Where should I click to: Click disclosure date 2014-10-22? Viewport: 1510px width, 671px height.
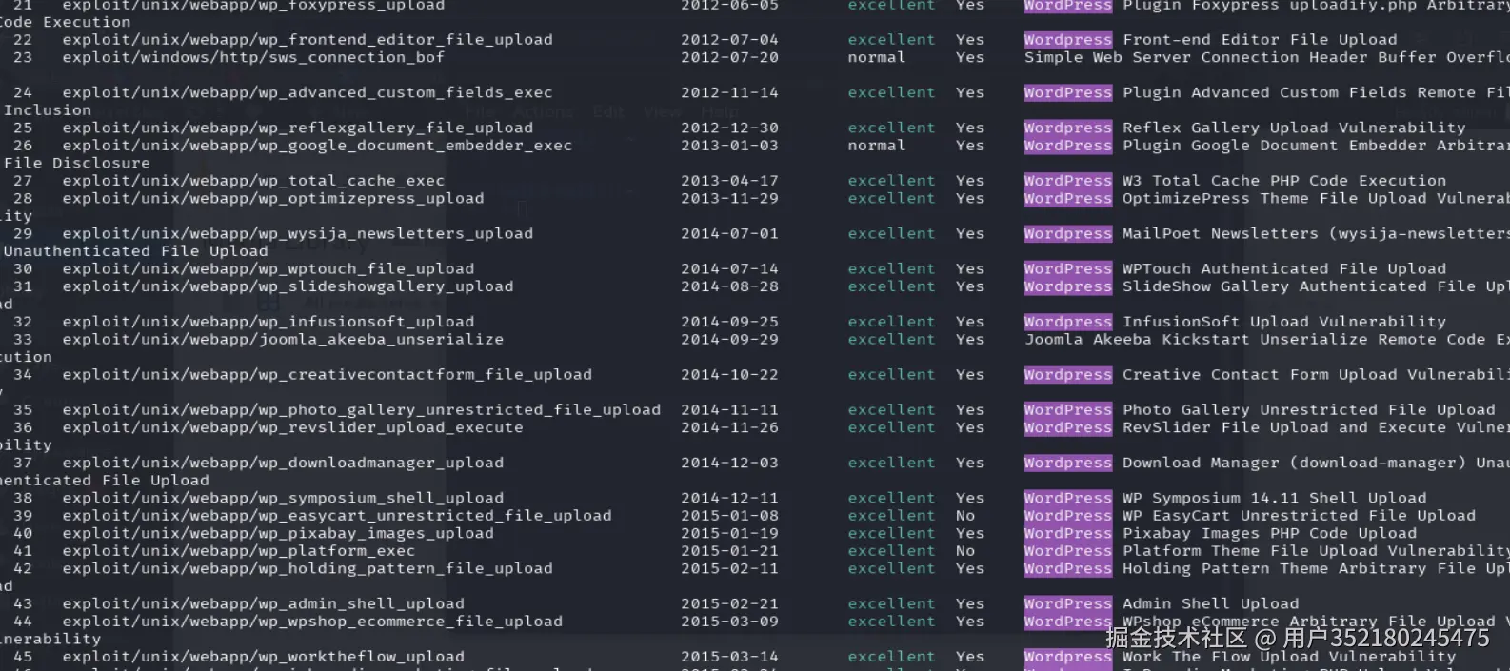coord(729,374)
